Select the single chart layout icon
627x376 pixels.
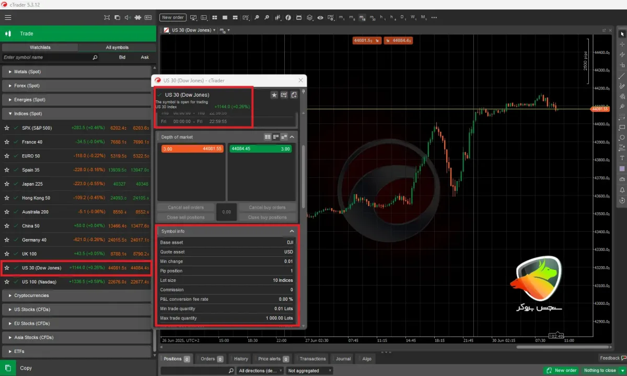pyautogui.click(x=225, y=17)
